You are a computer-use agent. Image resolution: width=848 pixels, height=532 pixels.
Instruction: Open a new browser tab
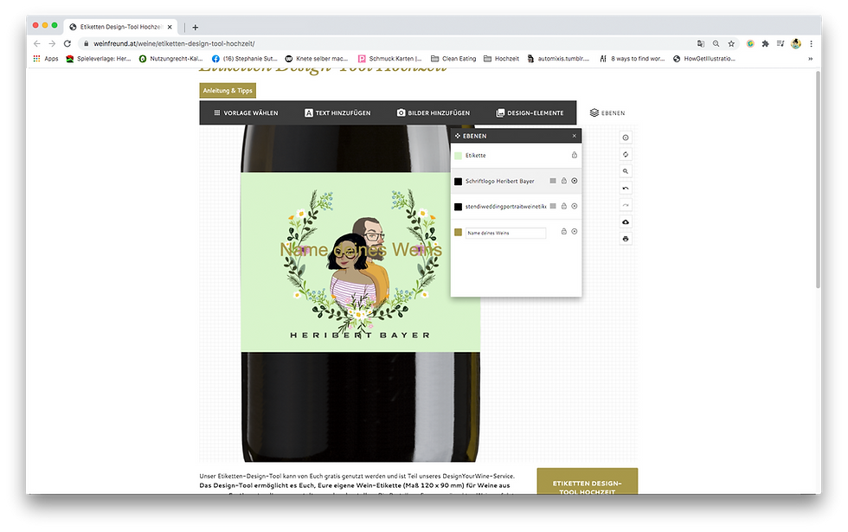tap(196, 27)
